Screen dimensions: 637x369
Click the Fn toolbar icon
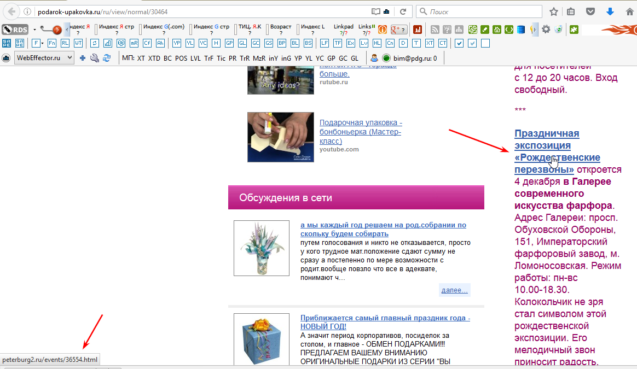click(x=51, y=43)
